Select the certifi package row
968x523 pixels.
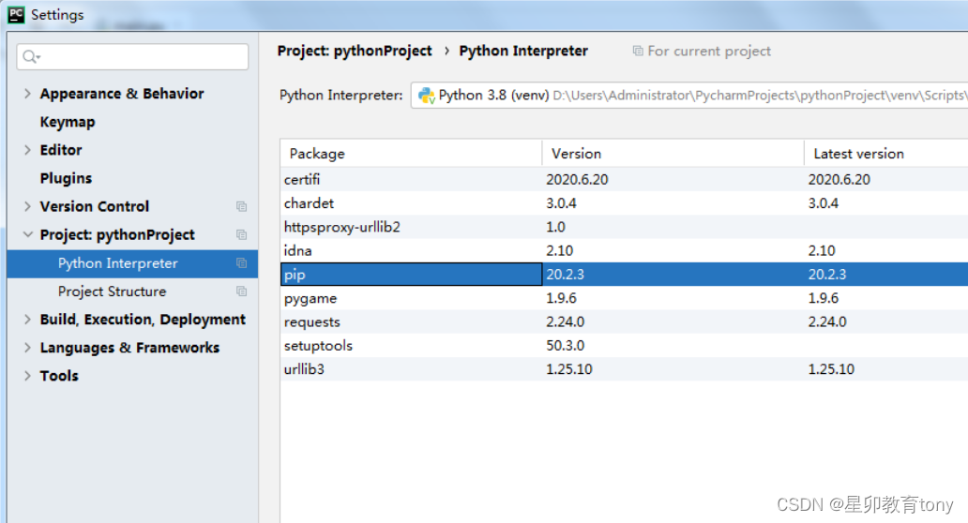point(624,179)
